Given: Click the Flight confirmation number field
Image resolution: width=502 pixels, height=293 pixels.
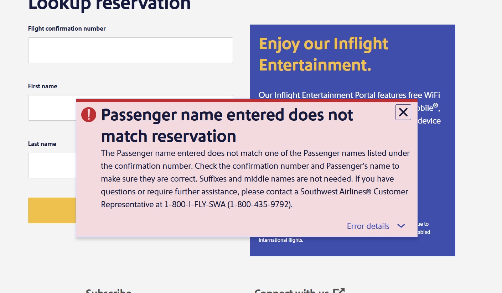Looking at the screenshot, I should pos(130,50).
